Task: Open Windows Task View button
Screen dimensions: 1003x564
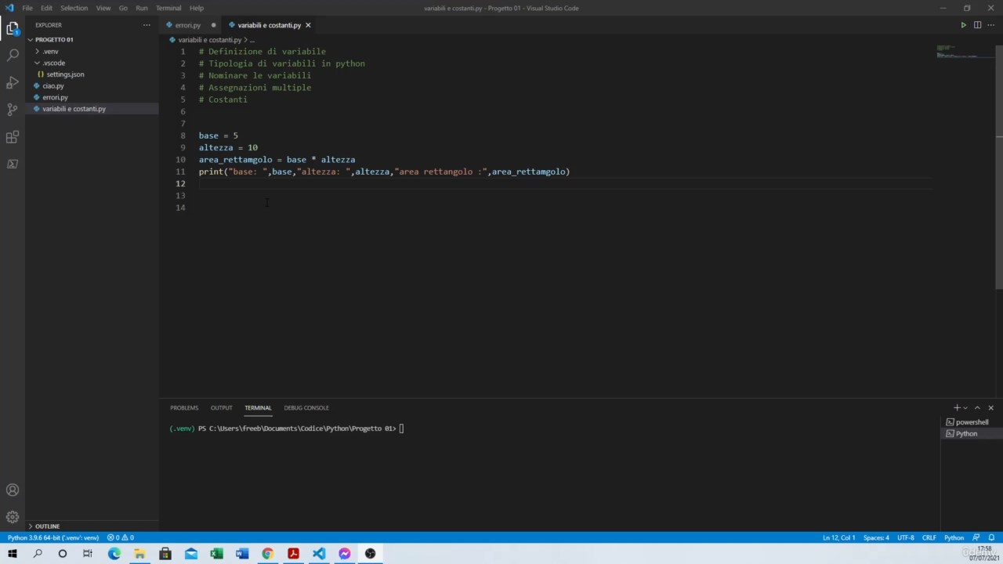Action: pos(88,554)
